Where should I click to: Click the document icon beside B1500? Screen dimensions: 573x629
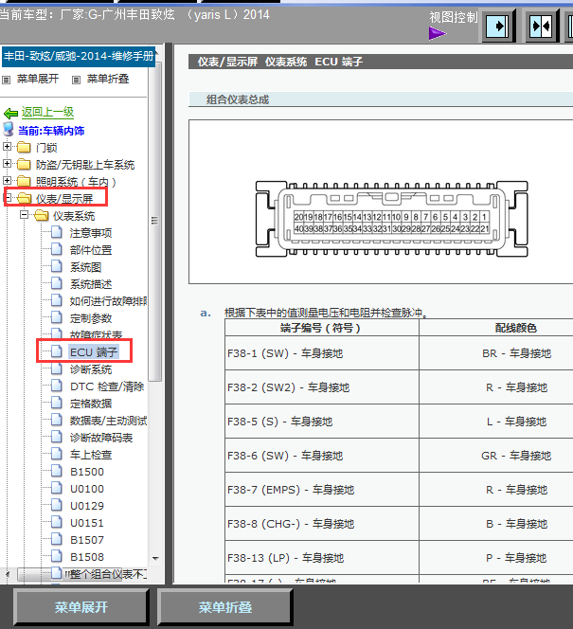(x=57, y=471)
